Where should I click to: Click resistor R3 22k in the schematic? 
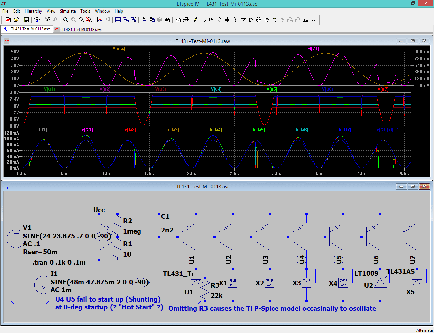click(204, 290)
